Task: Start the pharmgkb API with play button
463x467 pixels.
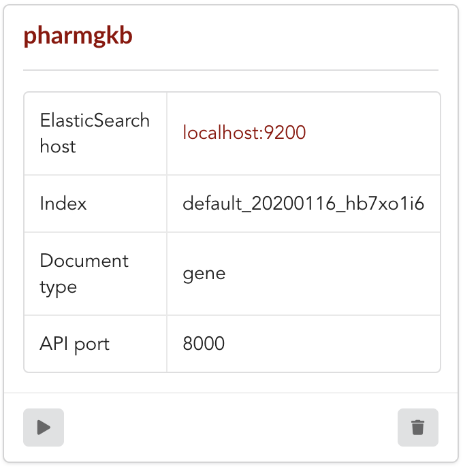Action: point(44,428)
